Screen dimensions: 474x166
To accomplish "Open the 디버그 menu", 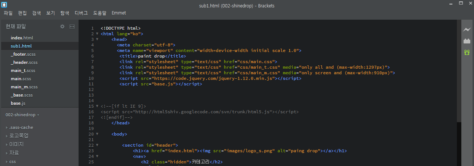I will (x=81, y=13).
